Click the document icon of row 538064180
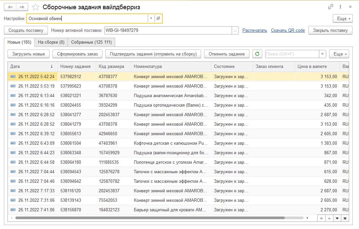Image resolution: width=359 pixels, height=229 pixels. 13,162
